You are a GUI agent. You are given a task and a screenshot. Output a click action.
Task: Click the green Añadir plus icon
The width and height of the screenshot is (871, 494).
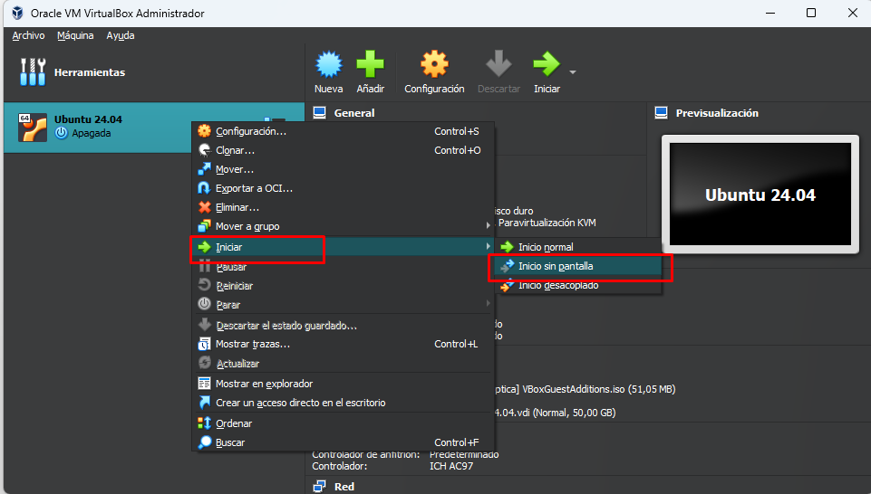(x=370, y=64)
